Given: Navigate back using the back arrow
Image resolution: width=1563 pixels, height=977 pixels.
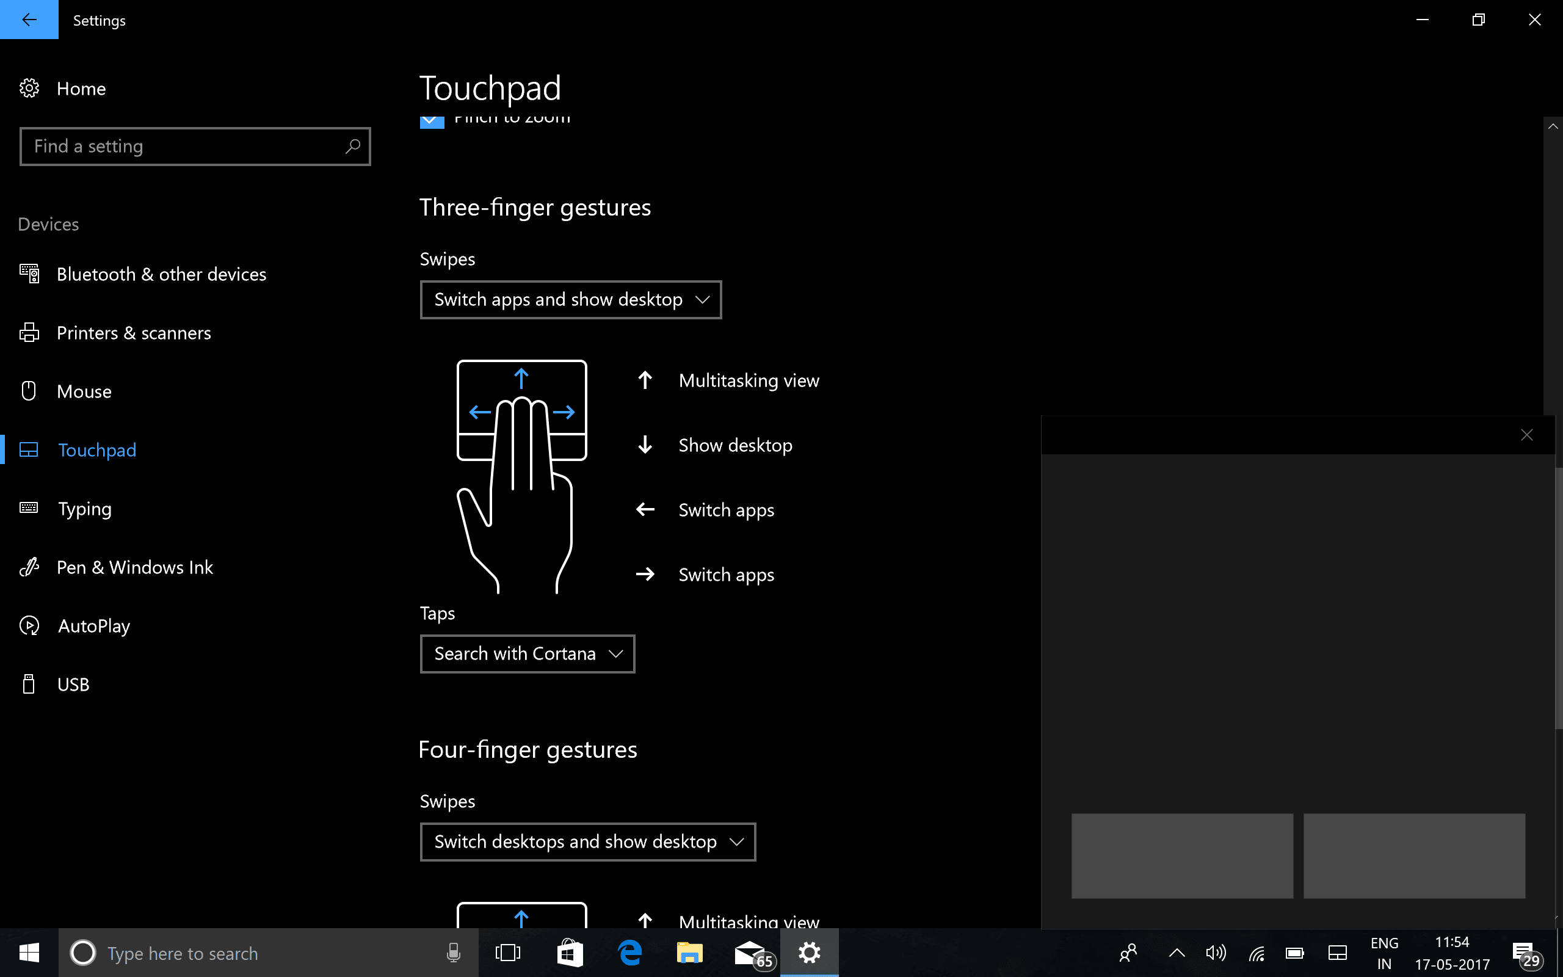Looking at the screenshot, I should [29, 19].
